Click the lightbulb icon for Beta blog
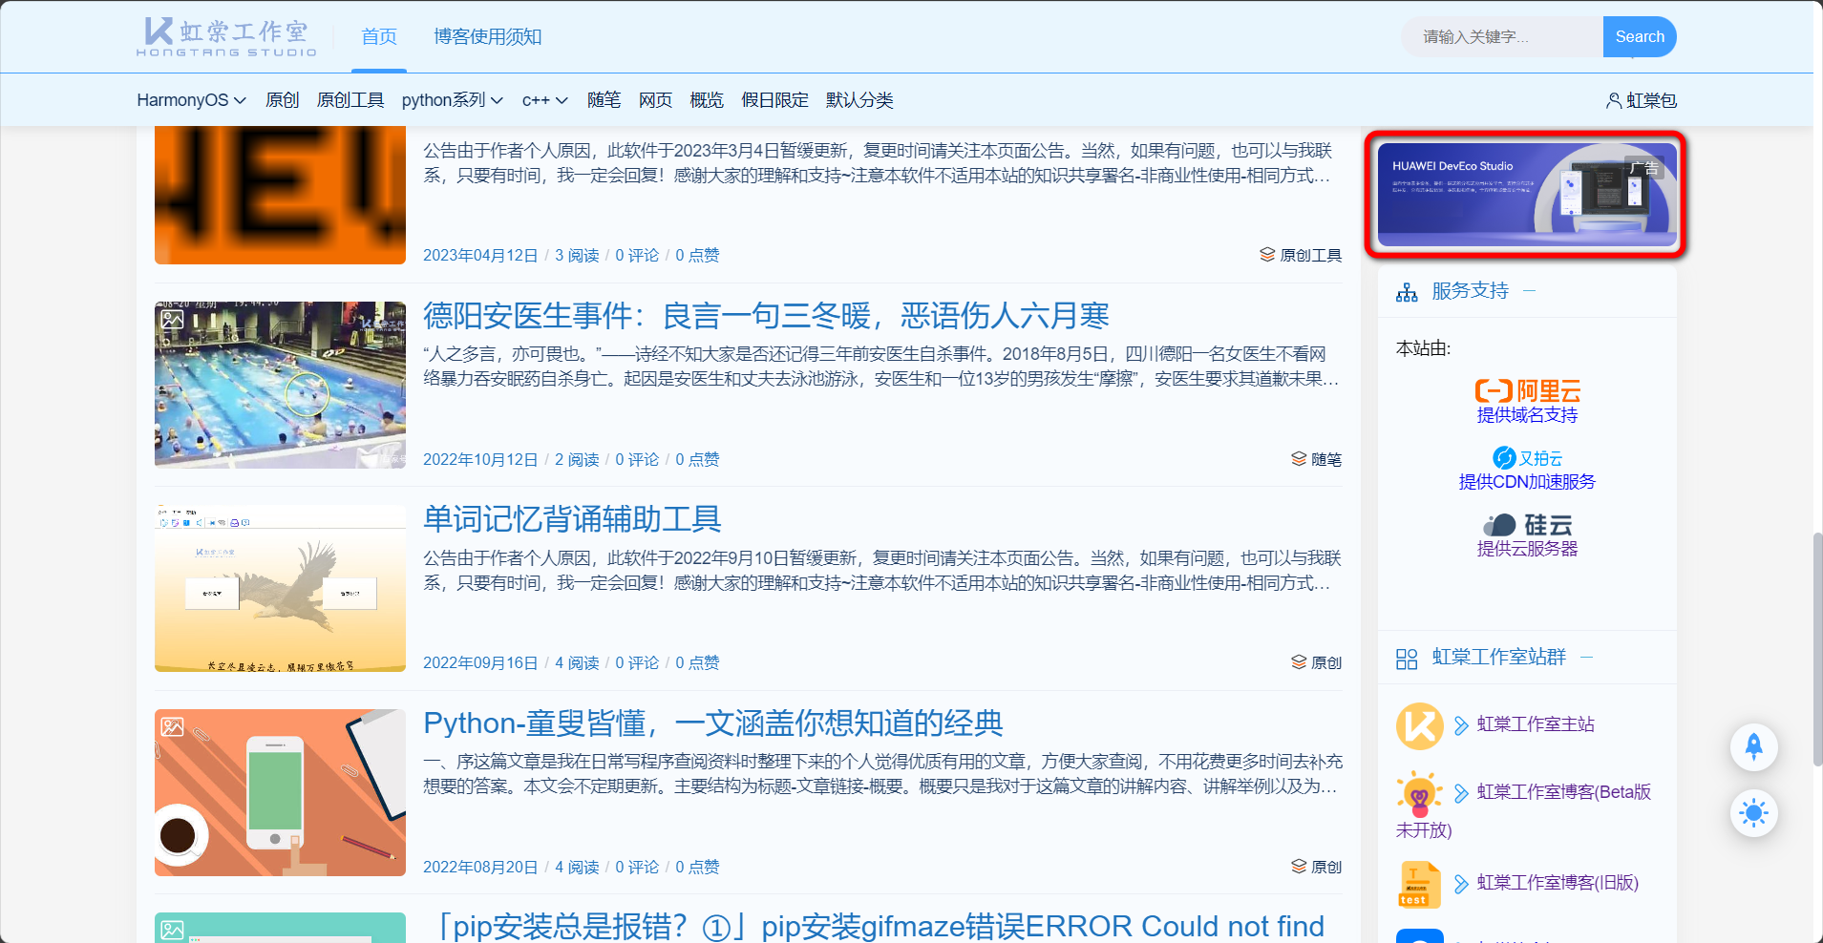Screen dimensions: 1823x943 [1420, 793]
